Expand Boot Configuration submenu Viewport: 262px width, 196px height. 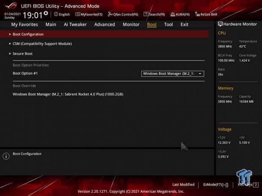[x=104, y=34]
